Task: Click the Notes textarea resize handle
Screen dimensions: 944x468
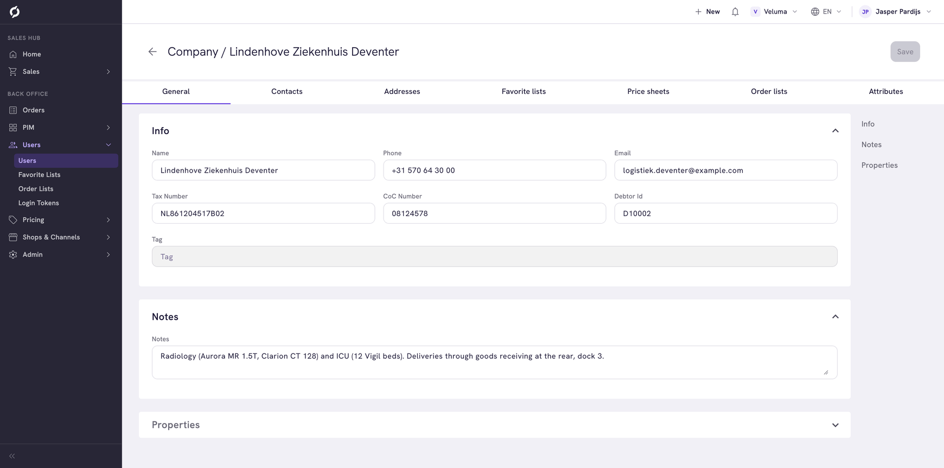Action: coord(826,372)
